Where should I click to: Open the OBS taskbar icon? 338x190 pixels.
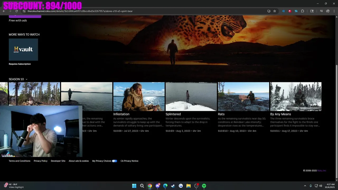pyautogui.click(x=196, y=186)
